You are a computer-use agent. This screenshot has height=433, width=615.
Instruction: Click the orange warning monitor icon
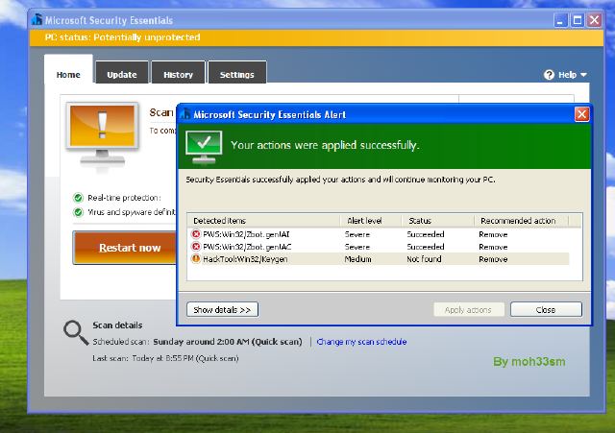pos(103,135)
